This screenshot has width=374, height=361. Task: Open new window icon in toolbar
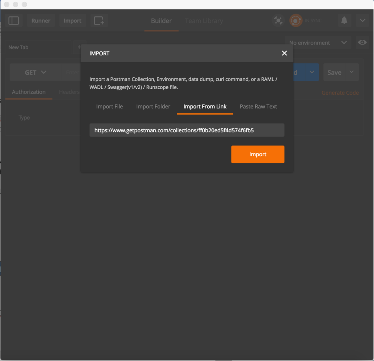coord(99,21)
